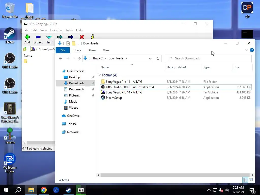Switch to large thumbnails view button
Image resolution: width=260 pixels, height=195 pixels.
click(251, 180)
